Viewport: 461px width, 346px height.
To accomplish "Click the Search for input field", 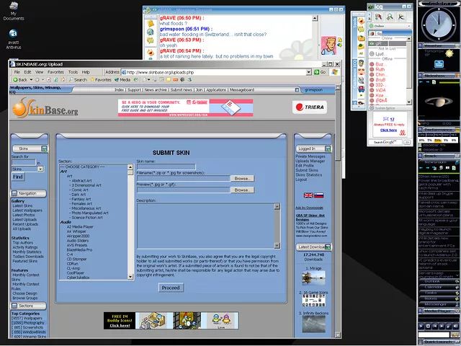I will tap(24, 162).
